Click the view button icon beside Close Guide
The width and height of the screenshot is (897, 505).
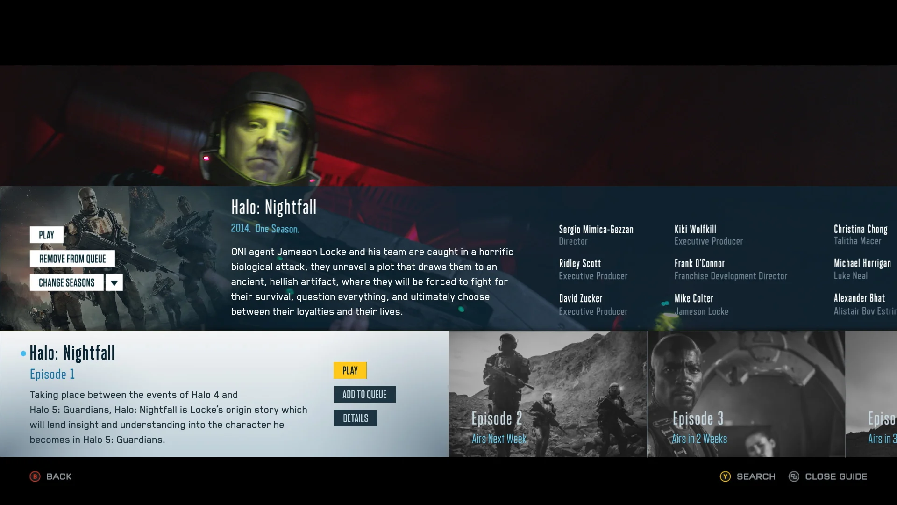794,476
